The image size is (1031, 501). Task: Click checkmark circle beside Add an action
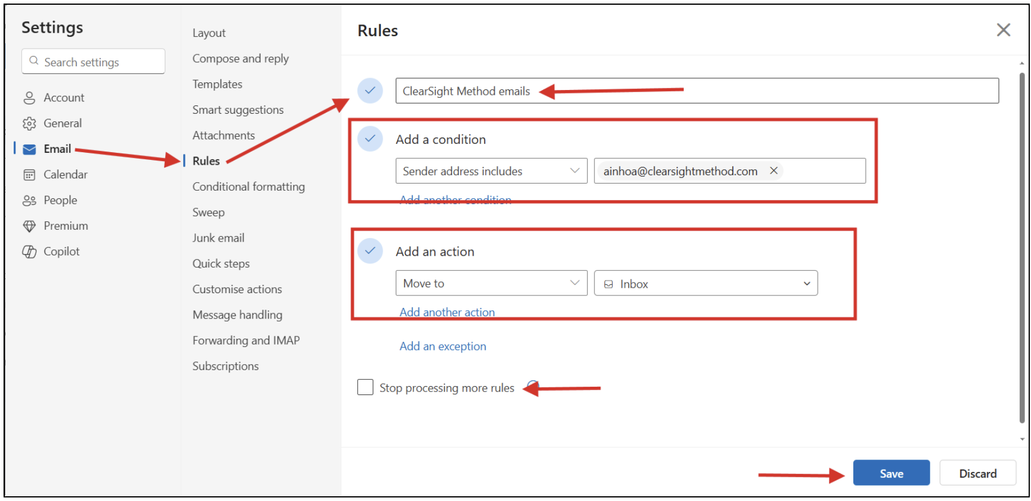click(x=370, y=250)
